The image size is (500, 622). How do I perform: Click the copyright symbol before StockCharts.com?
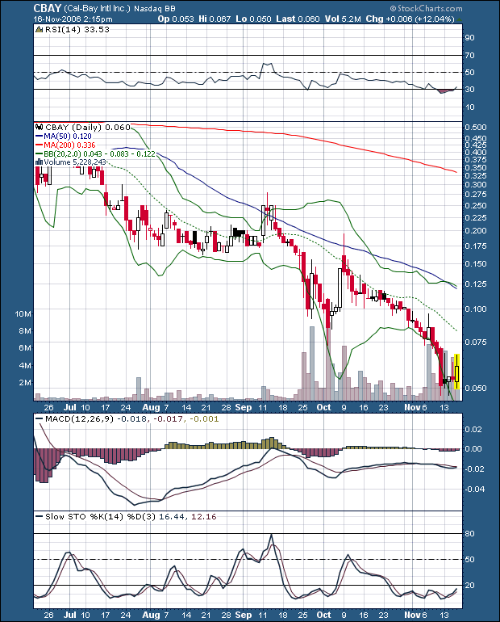(x=393, y=9)
